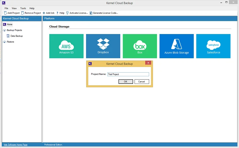Cancel the project name dialog
Screen dimensions: 239x148
[x=142, y=82]
